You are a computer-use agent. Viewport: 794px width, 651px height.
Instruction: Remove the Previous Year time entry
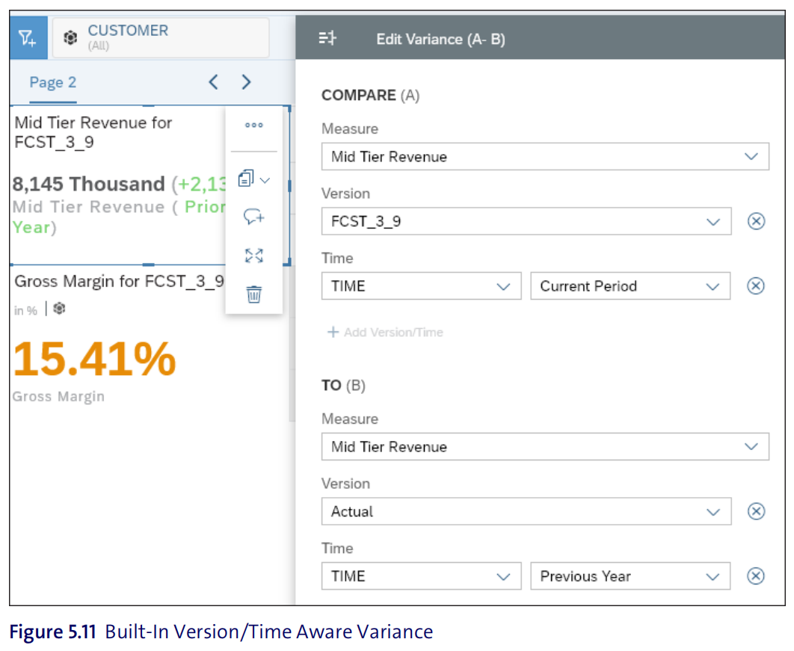[756, 576]
